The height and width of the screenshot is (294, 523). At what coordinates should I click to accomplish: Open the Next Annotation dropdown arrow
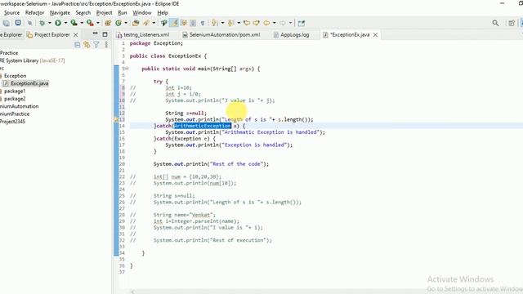point(222,23)
